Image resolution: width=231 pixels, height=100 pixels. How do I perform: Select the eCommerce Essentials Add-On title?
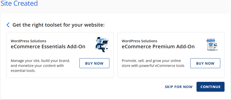click(48, 47)
